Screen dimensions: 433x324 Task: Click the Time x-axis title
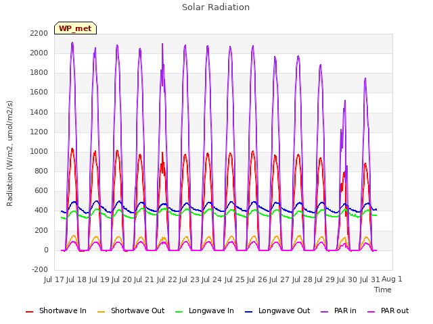pyautogui.click(x=383, y=290)
